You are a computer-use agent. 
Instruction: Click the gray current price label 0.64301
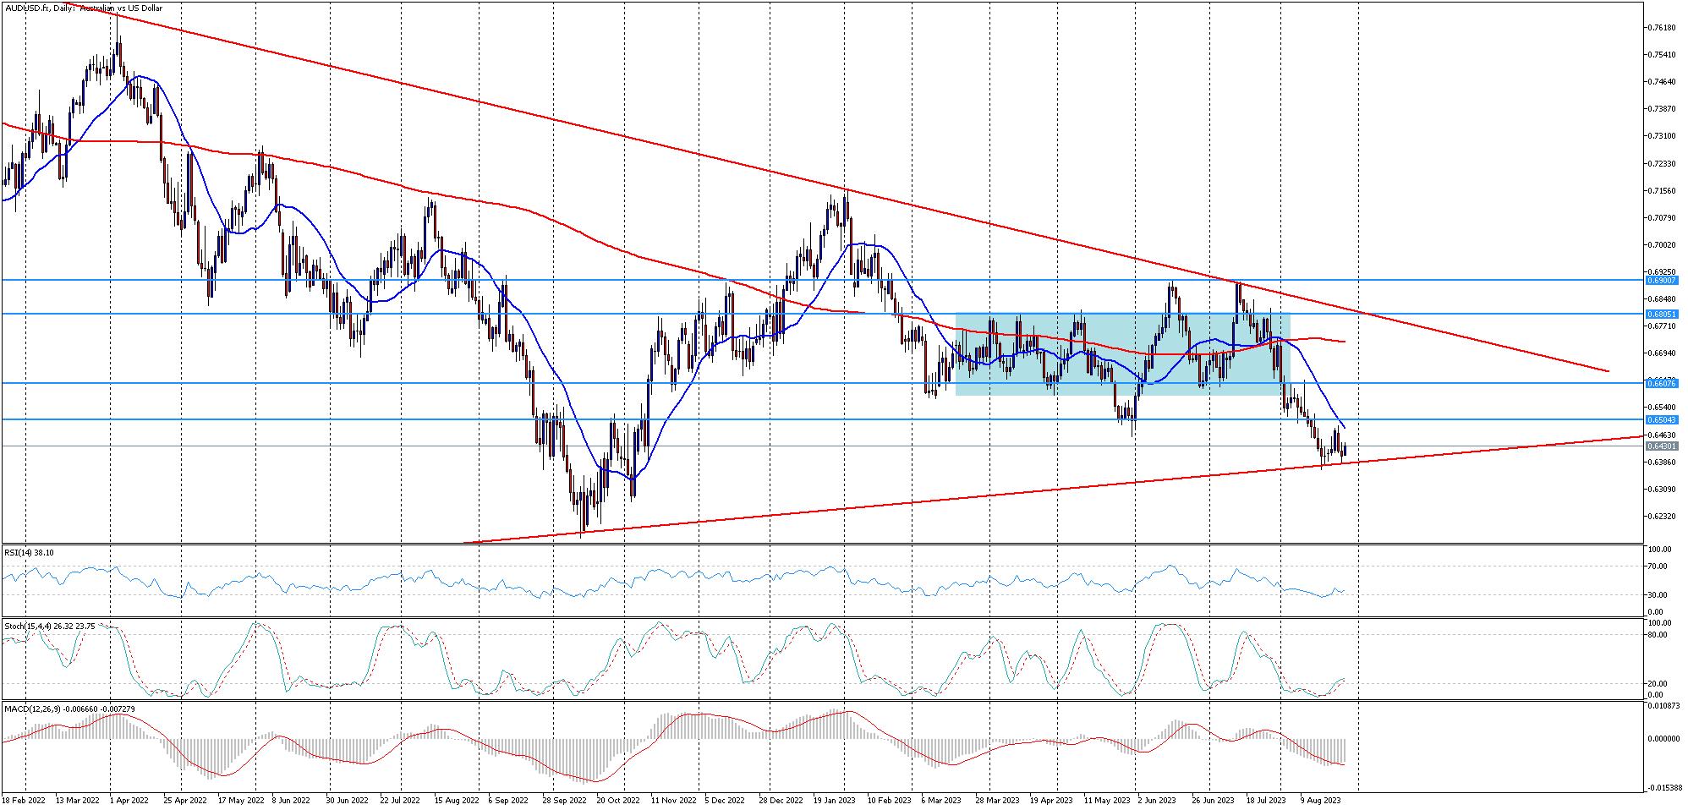point(1663,446)
